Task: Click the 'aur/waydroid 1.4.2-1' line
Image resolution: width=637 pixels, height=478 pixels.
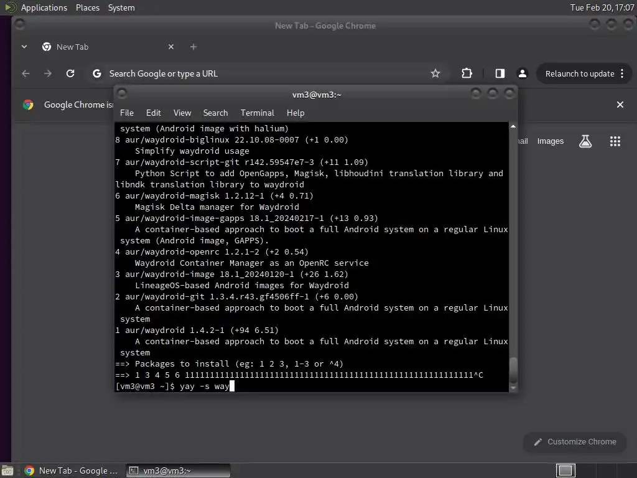Action: (x=197, y=330)
